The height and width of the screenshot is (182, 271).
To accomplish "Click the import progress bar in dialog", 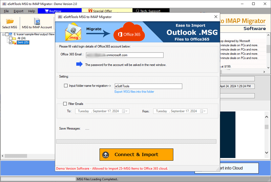I will (136, 142).
